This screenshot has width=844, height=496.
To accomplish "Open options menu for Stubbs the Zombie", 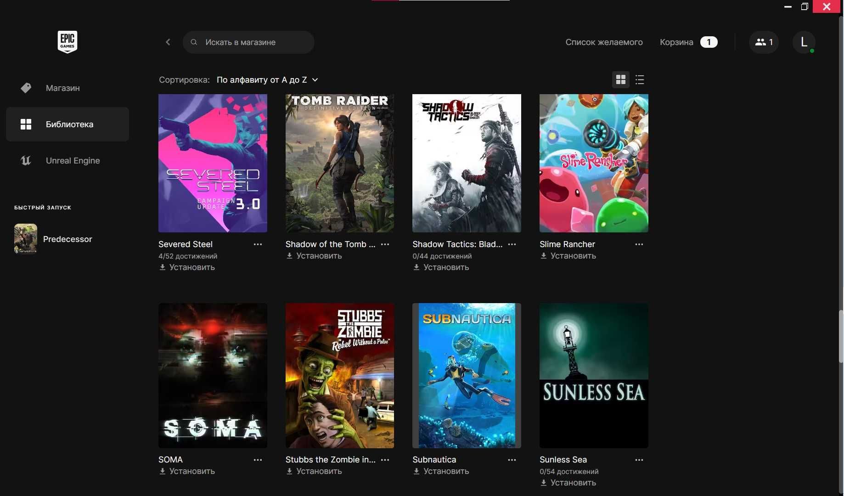I will click(385, 460).
